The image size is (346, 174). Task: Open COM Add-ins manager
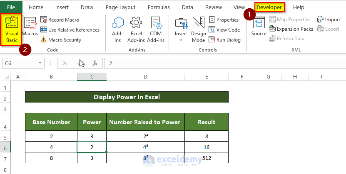pos(156,29)
